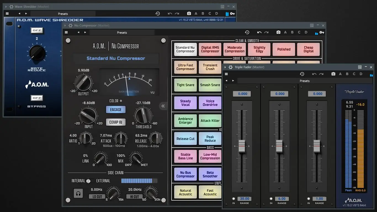Click the third Triple Fader slider handle
The height and width of the screenshot is (212, 377).
click(317, 146)
